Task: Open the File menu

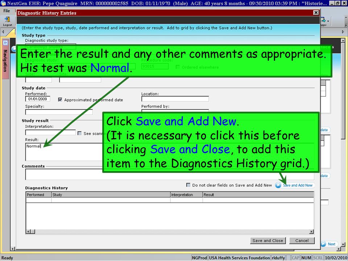Action: coord(7,11)
